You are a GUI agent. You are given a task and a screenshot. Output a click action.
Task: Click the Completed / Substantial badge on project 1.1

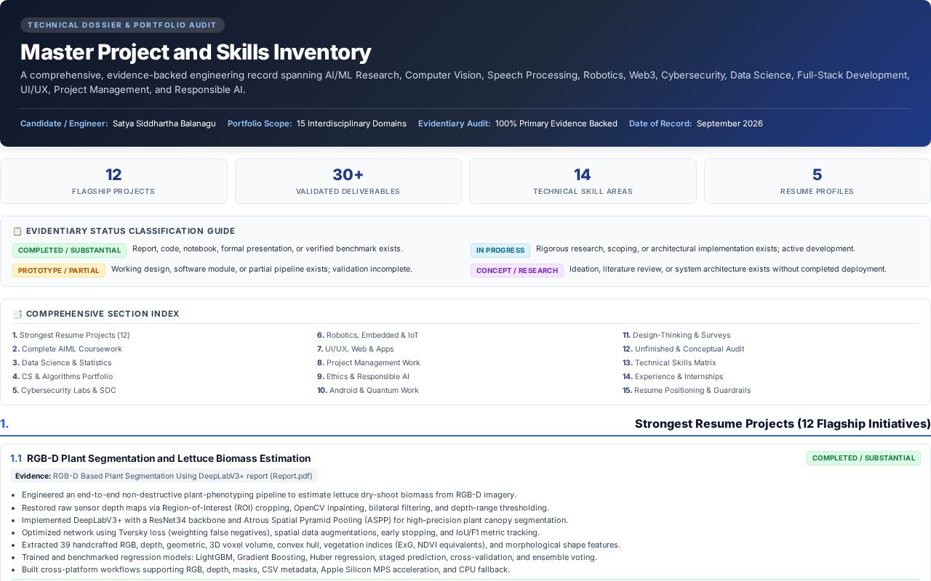[x=863, y=458]
